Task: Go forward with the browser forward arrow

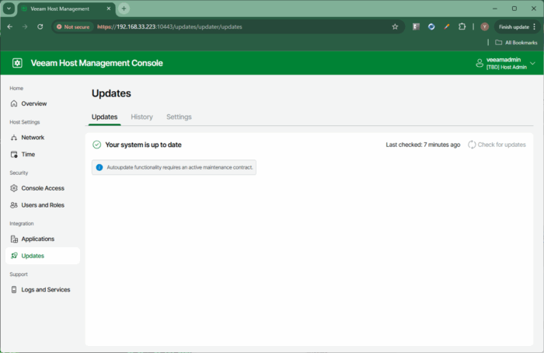Action: tap(25, 26)
